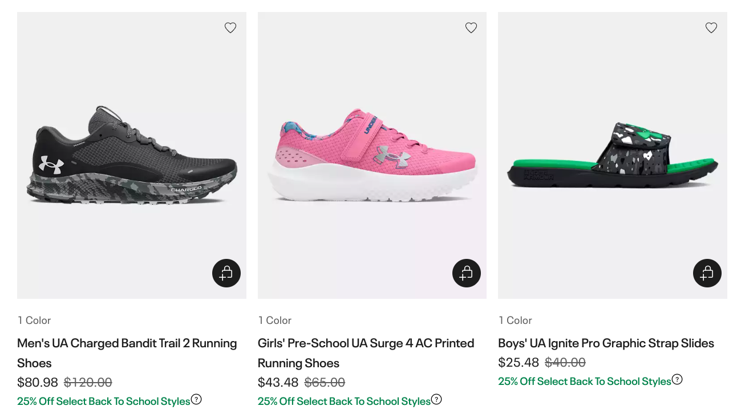The image size is (737, 414).
Task: Click 25% Off Back To School under Boys' slides
Action: [584, 381]
